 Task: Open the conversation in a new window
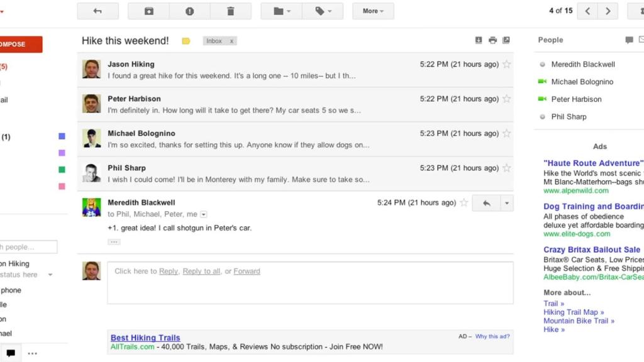506,40
